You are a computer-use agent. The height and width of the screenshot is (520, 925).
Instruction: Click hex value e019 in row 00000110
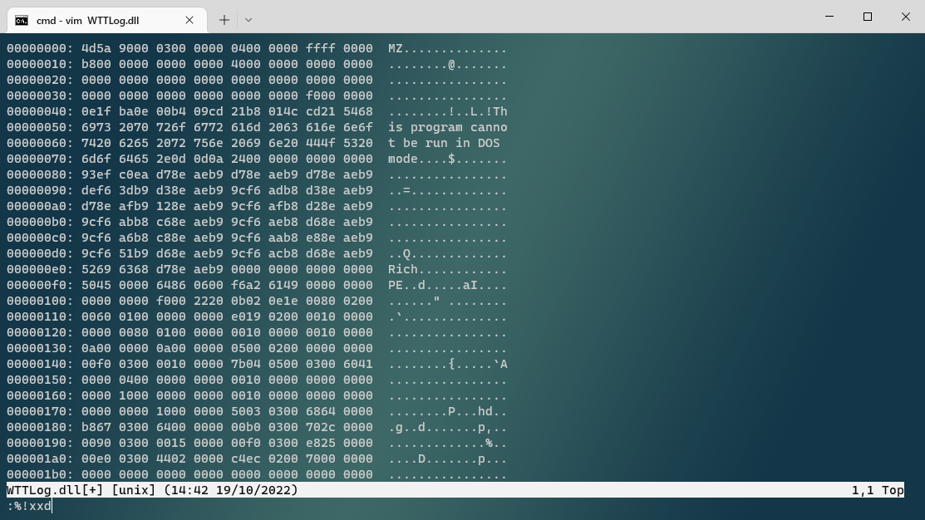(245, 316)
